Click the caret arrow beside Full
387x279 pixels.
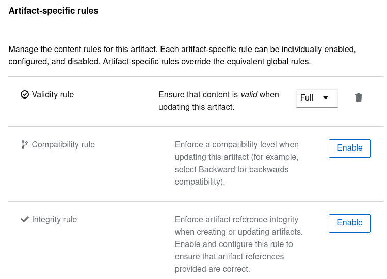click(x=325, y=98)
